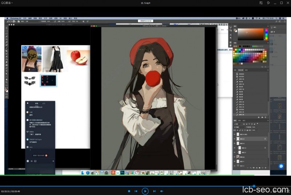This screenshot has width=291, height=195.
Task: Open the layer kind filter dropdown
Action: tap(238, 124)
